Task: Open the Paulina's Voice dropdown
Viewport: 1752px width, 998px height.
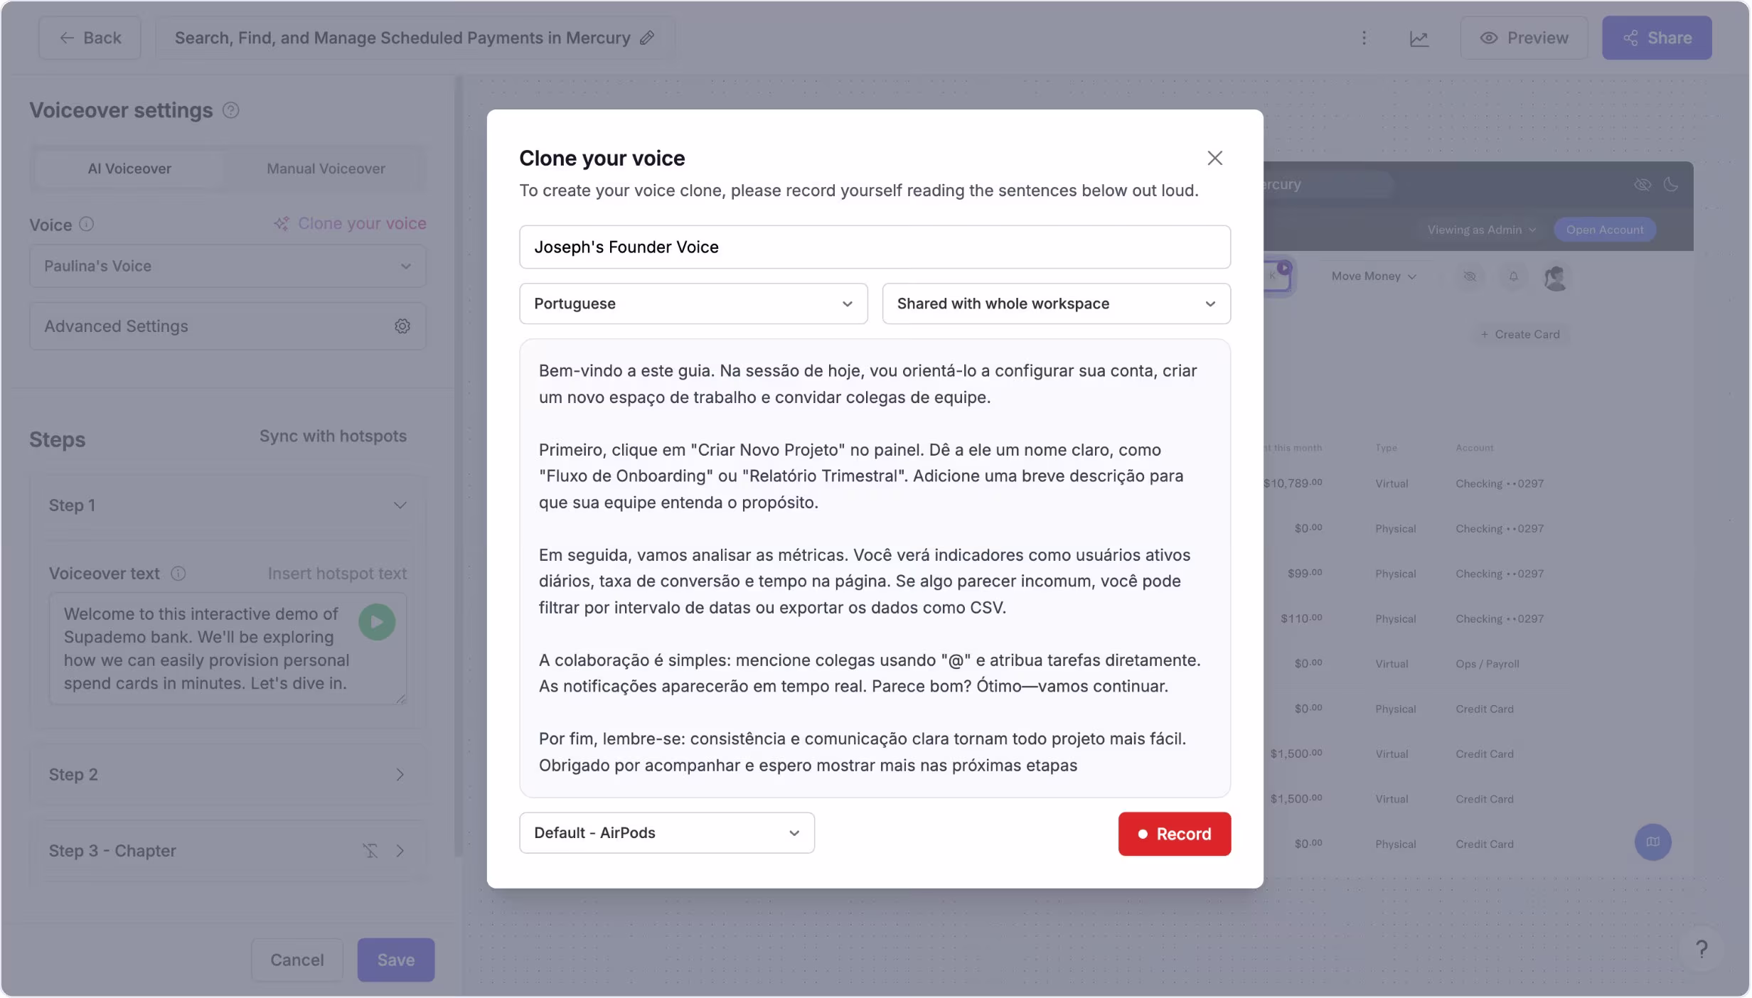Action: click(227, 266)
